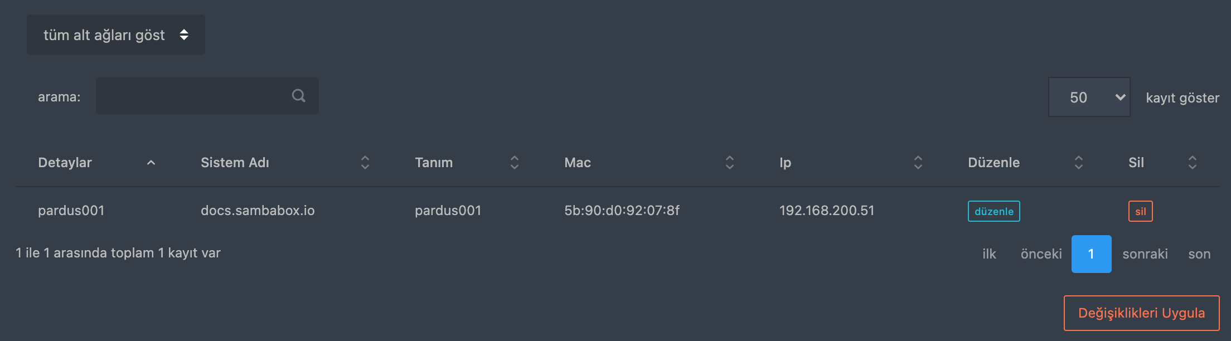Sort the Tanım column

(x=514, y=163)
